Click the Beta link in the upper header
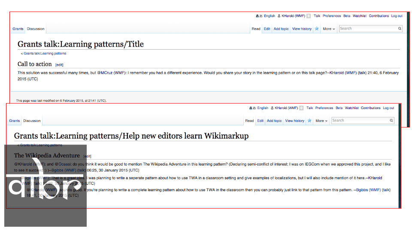Screen dimensions: 412x231 click(x=347, y=16)
